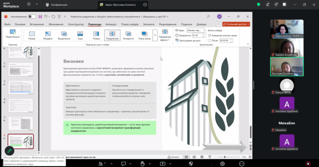Choose the Зсув transition effect
The height and width of the screenshot is (167, 319).
(x=80, y=35)
